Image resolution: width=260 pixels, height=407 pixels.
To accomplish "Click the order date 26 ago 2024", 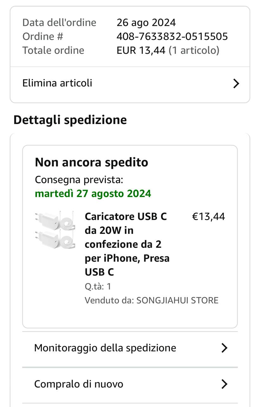I will (x=146, y=23).
